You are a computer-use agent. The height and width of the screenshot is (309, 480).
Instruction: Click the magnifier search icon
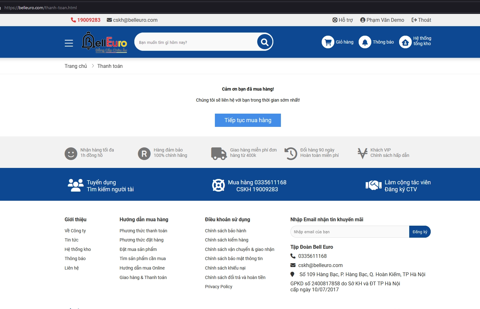click(x=264, y=42)
